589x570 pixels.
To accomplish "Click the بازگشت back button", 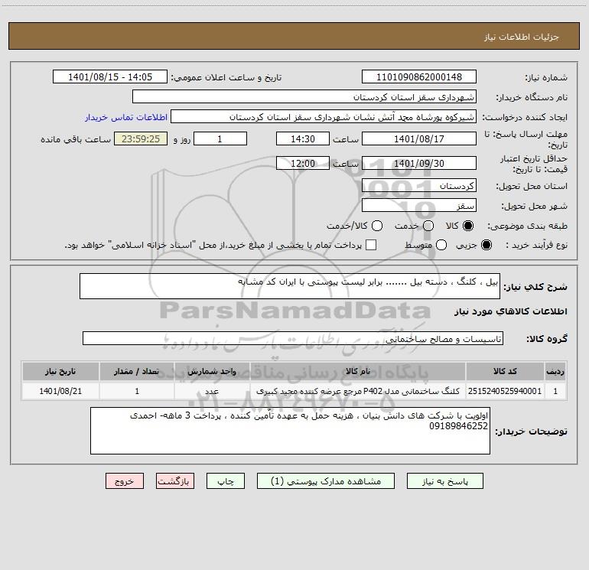I will coord(175,481).
